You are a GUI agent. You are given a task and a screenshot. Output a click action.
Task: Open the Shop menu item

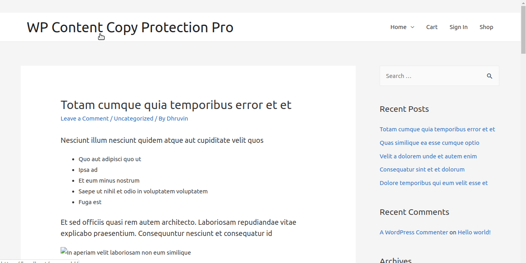[486, 27]
